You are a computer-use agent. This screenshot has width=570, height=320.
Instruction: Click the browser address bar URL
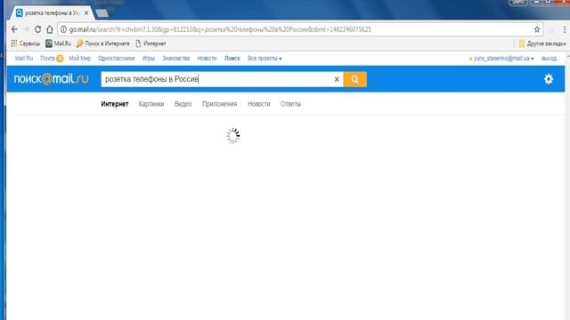[220, 29]
